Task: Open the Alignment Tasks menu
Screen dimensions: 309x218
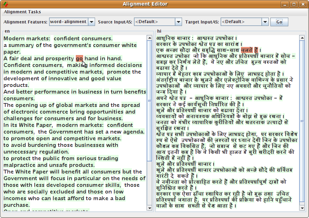Action: pos(22,12)
